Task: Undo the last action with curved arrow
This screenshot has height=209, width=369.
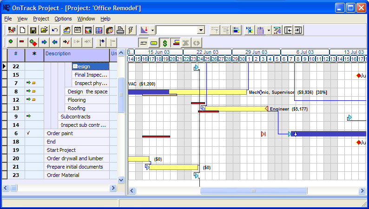Action: click(x=55, y=30)
